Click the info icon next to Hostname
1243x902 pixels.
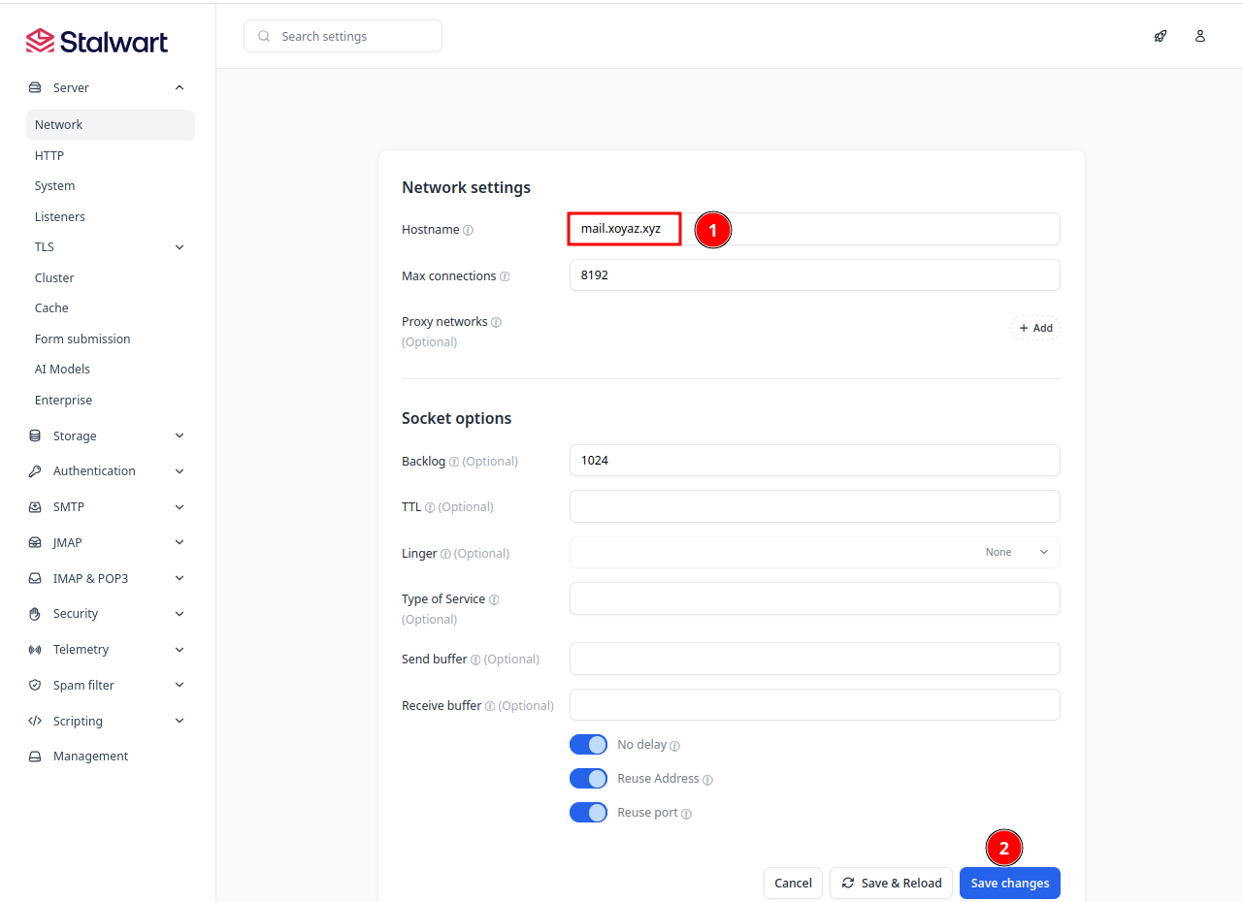click(x=468, y=231)
